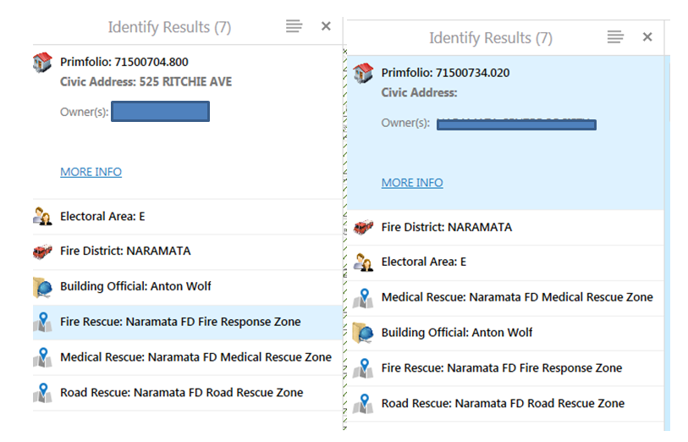The height and width of the screenshot is (442, 688).
Task: Click left panel title Identify Results (7)
Action: (169, 27)
